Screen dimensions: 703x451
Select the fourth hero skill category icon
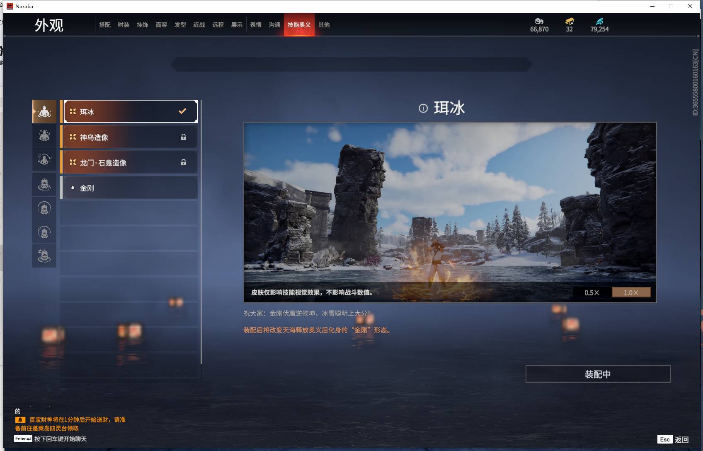pos(44,183)
